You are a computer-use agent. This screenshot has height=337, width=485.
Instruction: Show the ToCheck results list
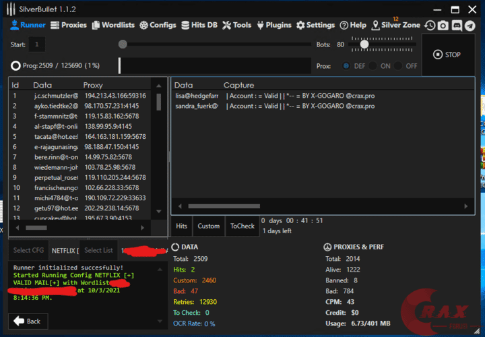pos(243,226)
